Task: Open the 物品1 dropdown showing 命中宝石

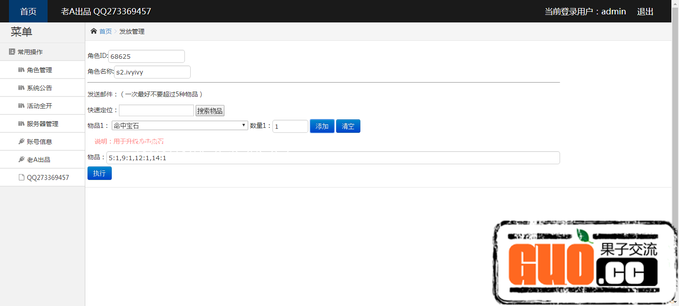Action: 180,126
